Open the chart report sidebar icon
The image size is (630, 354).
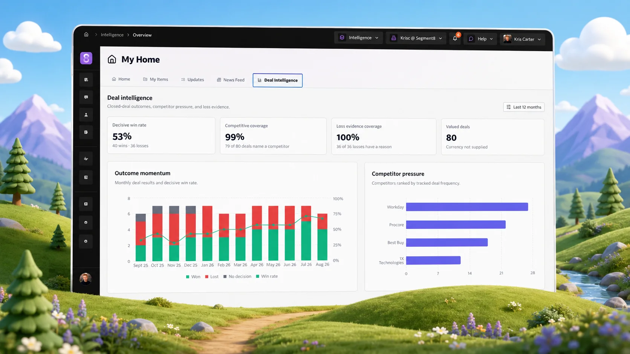[x=86, y=177]
